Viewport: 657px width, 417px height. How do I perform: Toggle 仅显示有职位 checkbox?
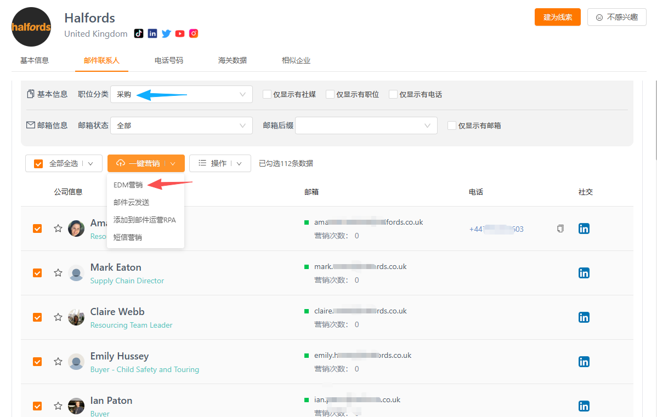click(x=330, y=94)
